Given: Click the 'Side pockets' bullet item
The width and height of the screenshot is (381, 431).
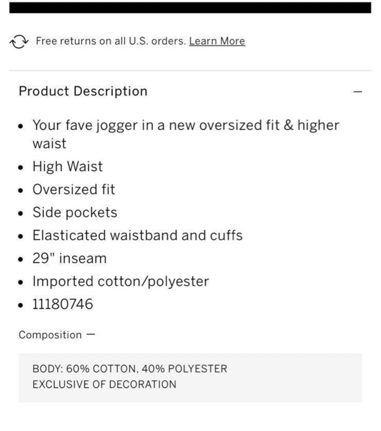Looking at the screenshot, I should (x=75, y=213).
